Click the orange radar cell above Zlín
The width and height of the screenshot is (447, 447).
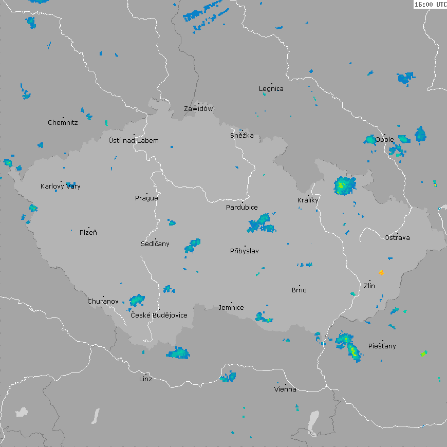pyautogui.click(x=381, y=272)
